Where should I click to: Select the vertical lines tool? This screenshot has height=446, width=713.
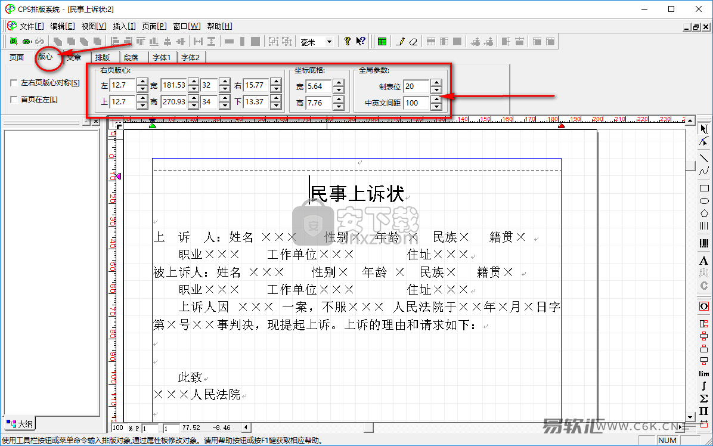tap(704, 225)
